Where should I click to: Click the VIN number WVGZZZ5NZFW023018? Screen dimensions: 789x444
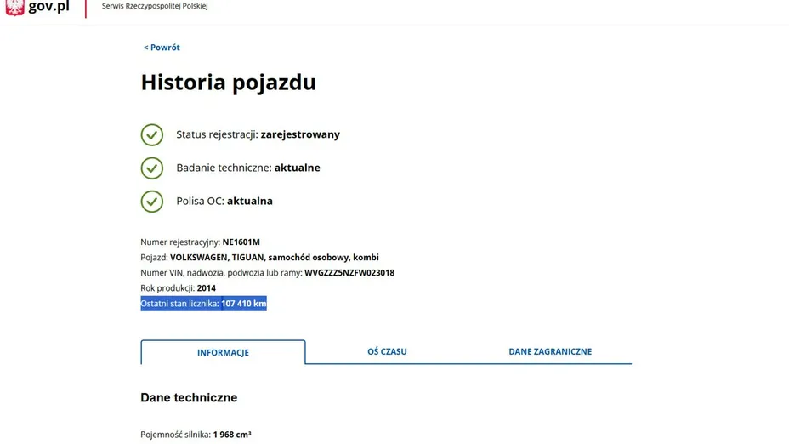[349, 273]
